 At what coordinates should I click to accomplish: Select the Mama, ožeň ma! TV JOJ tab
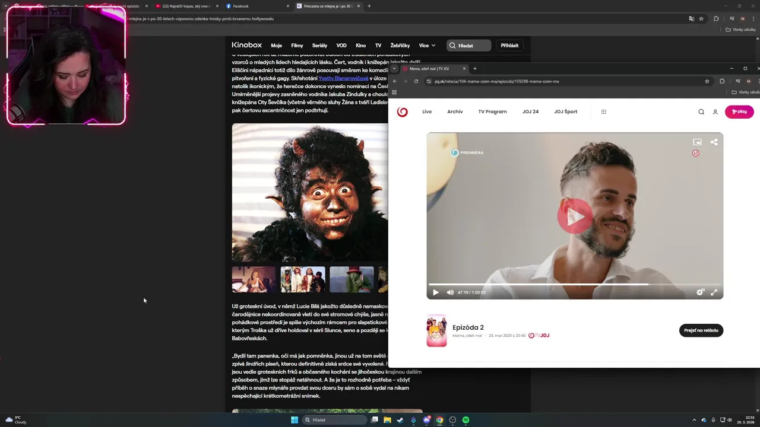[x=434, y=68]
